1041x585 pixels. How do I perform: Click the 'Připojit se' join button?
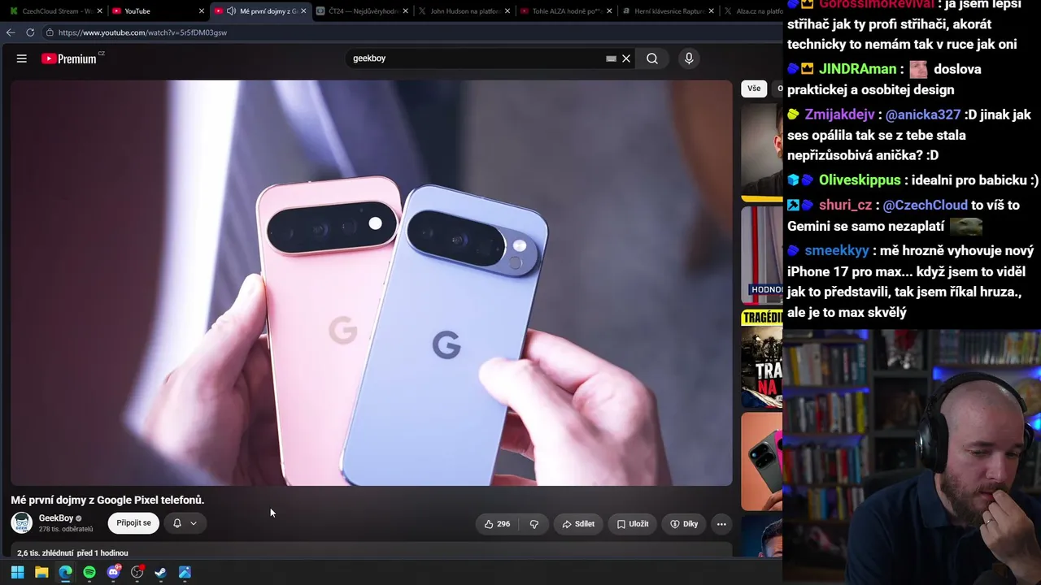[x=133, y=523]
